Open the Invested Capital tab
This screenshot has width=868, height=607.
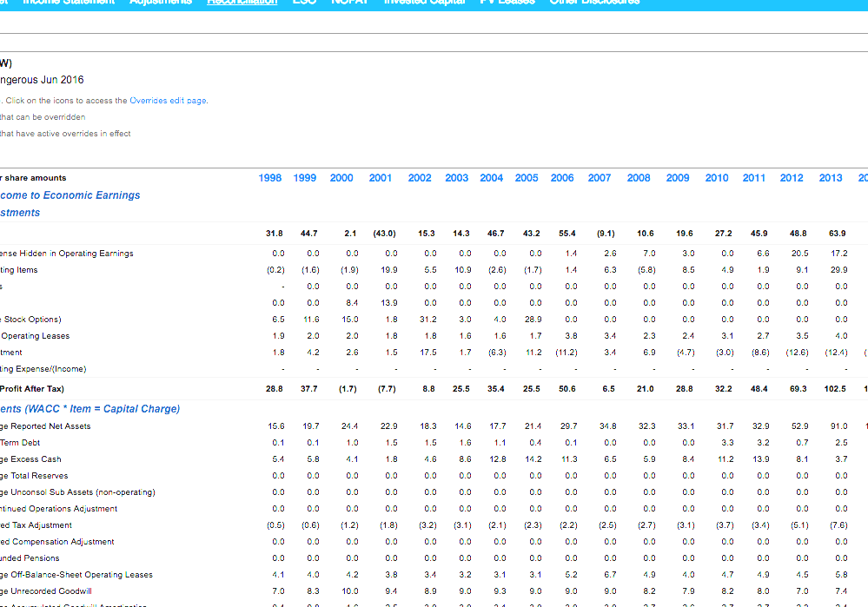pos(423,2)
